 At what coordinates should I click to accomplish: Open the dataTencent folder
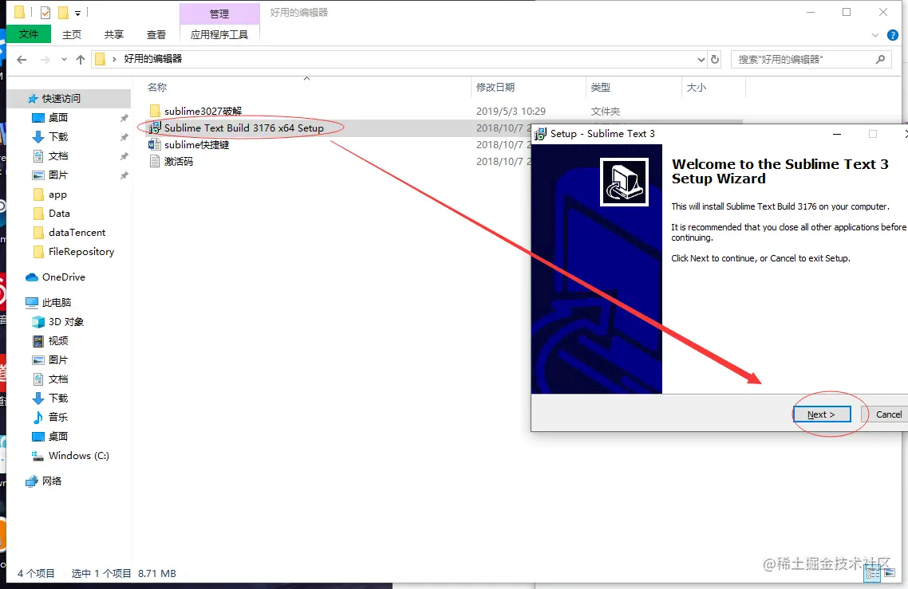(77, 233)
